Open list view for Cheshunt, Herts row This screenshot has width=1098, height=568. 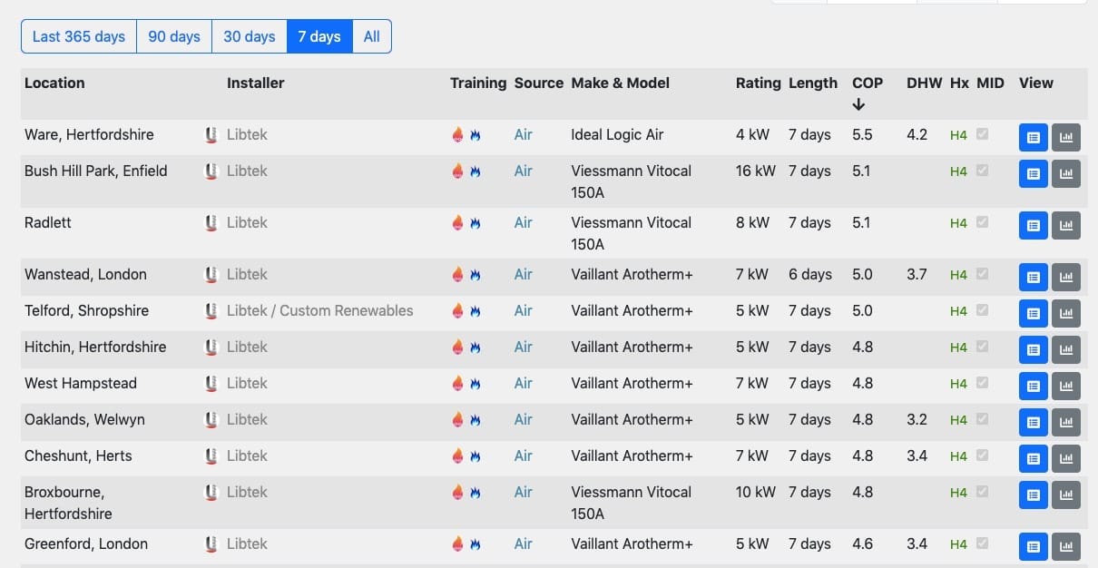click(x=1033, y=458)
